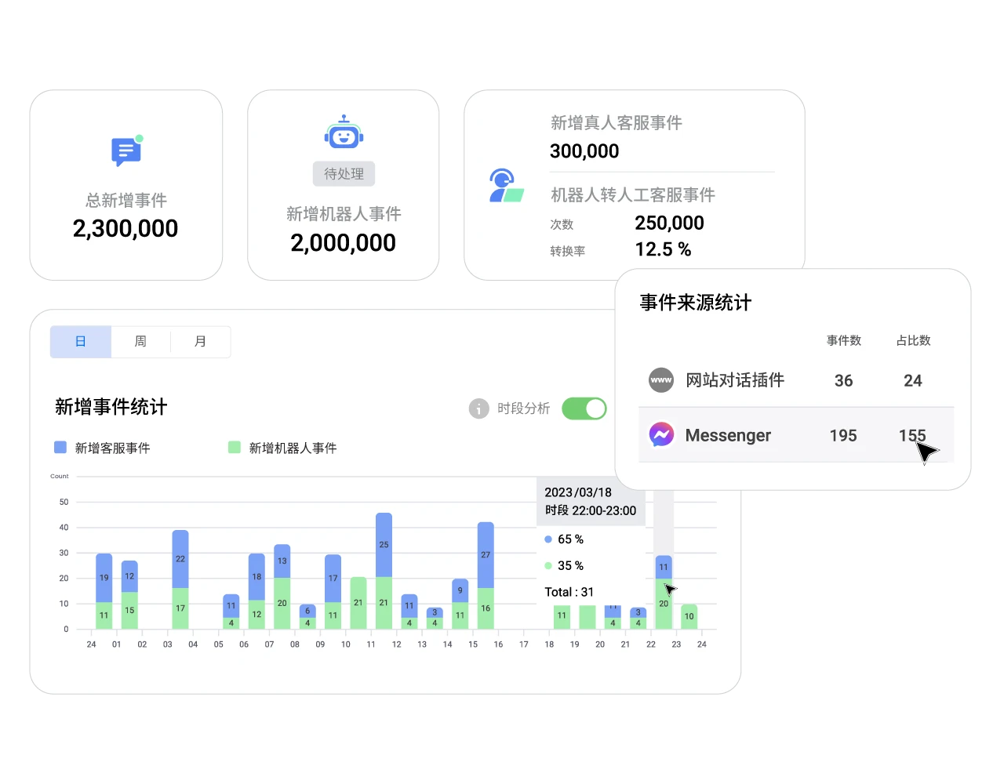Switch to the 月 tab
Screen dimensions: 1004x784
pyautogui.click(x=200, y=341)
